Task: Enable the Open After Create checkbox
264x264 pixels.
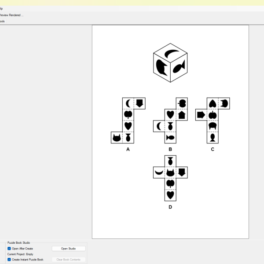Action: [9, 249]
